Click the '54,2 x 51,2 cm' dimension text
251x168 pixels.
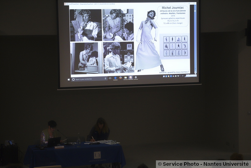(x=173, y=21)
